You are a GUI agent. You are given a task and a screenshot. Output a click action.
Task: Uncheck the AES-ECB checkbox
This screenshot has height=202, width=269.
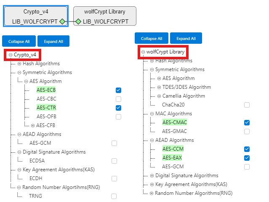pyautogui.click(x=118, y=90)
